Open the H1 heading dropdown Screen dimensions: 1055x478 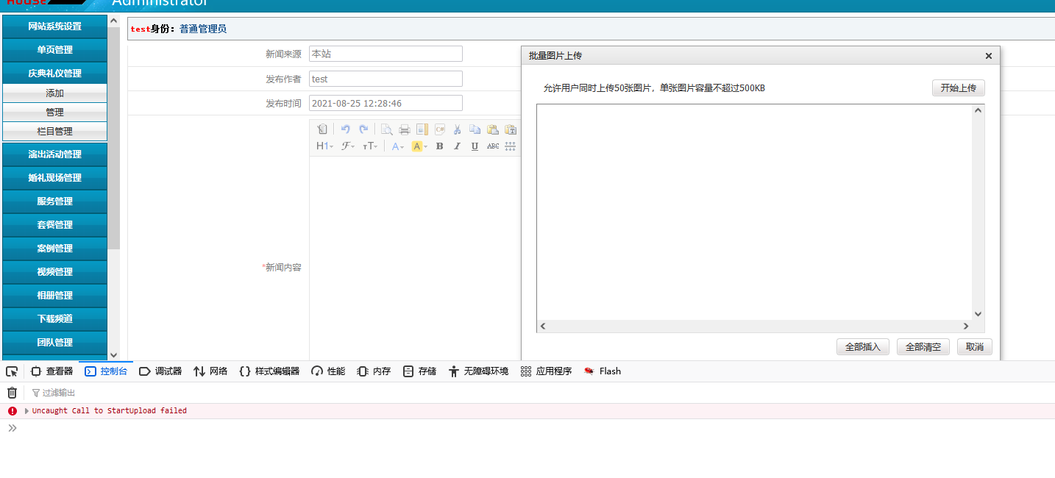coord(324,146)
